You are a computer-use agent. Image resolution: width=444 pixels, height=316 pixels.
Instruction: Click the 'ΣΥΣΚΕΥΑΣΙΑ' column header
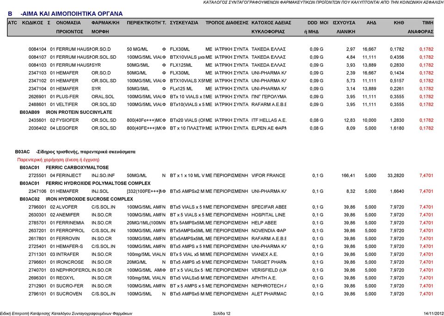pyautogui.click(x=184, y=23)
